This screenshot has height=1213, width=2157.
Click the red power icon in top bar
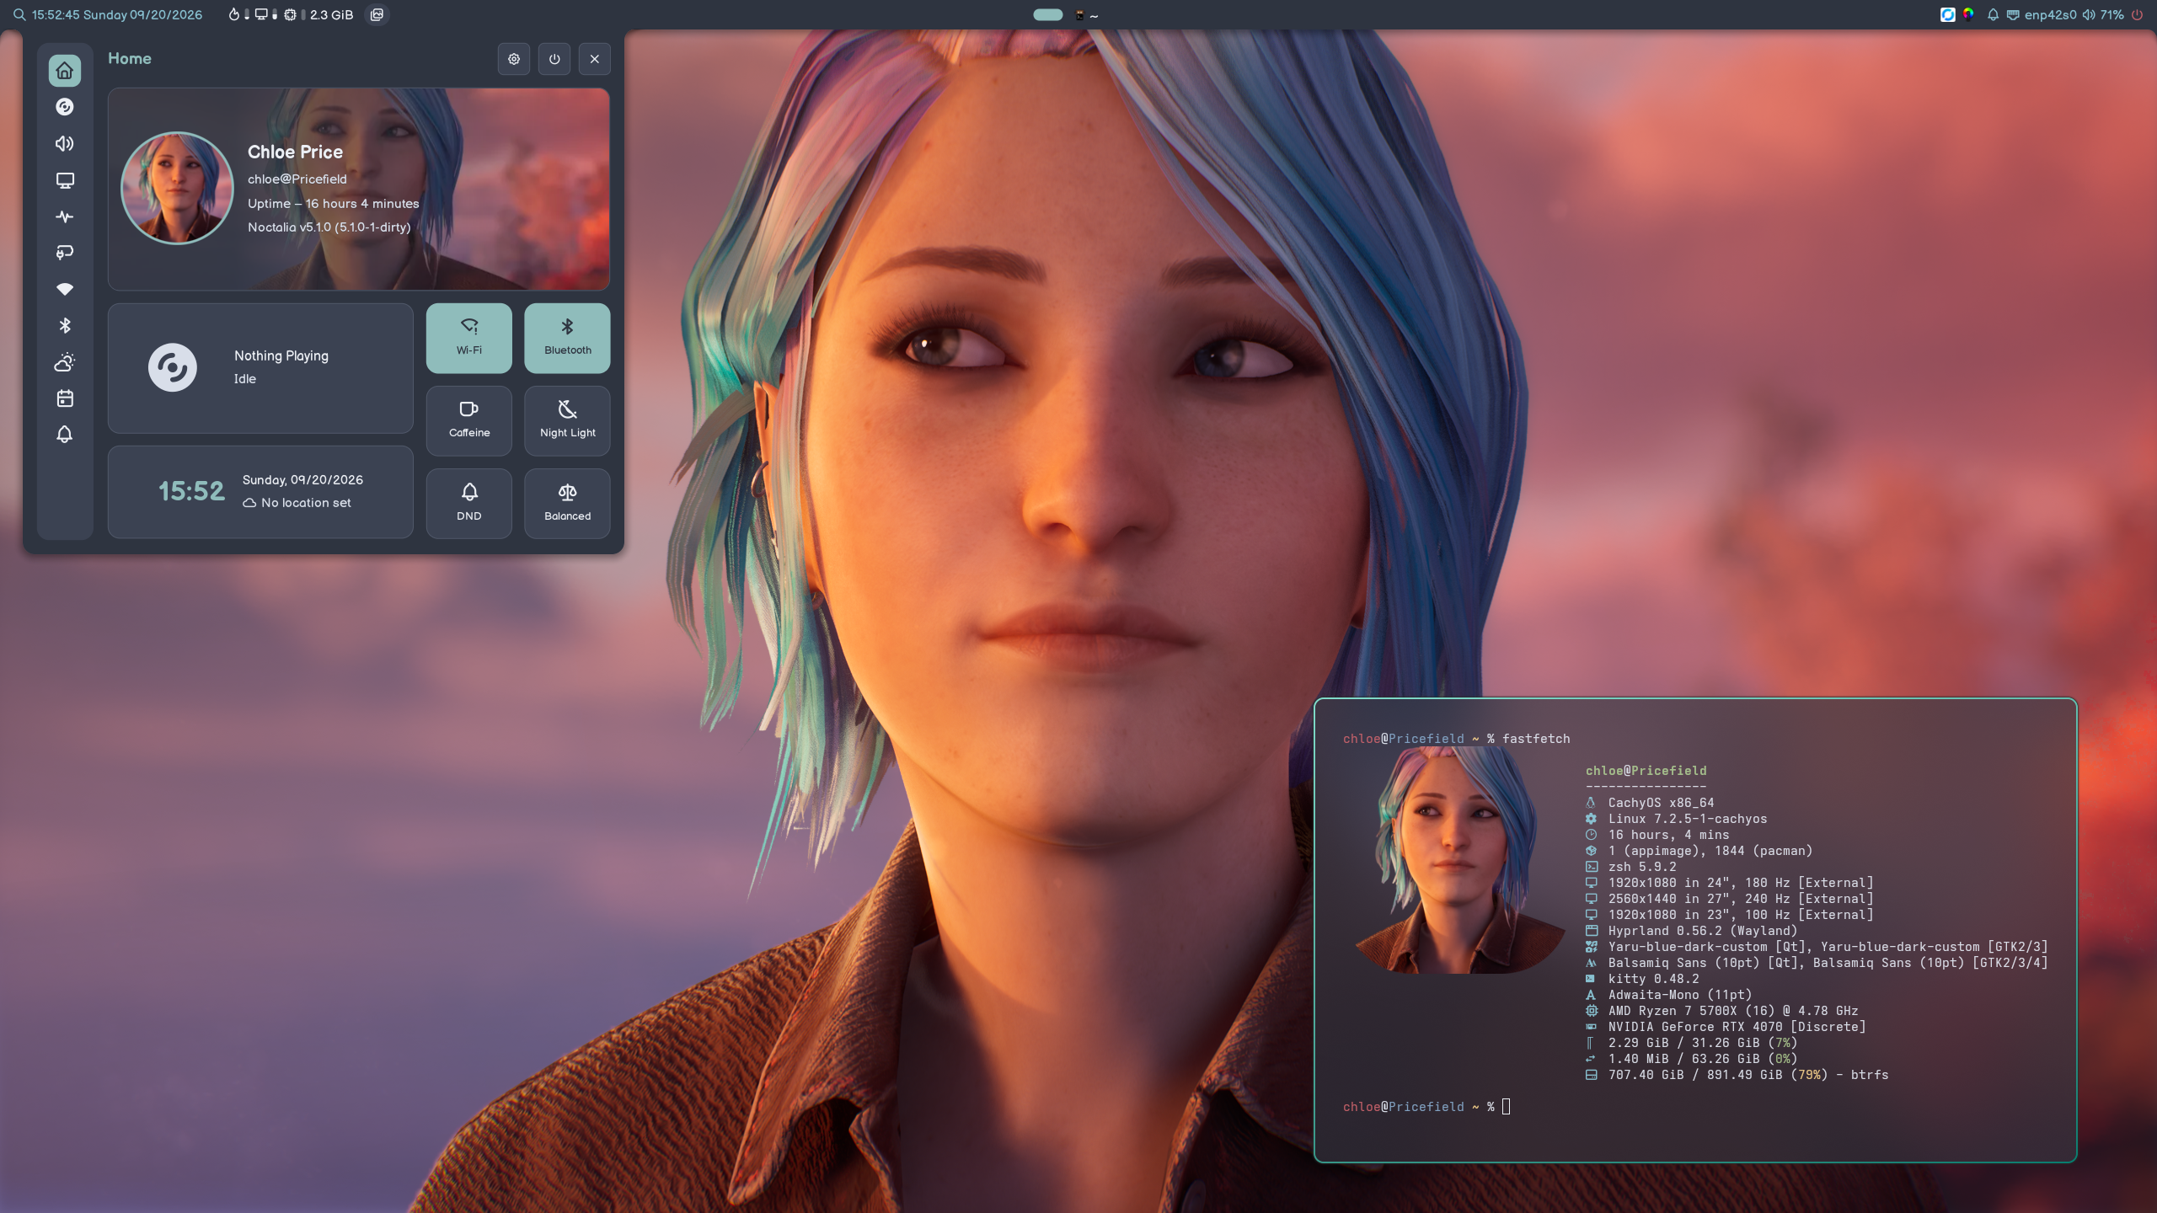tap(2138, 14)
